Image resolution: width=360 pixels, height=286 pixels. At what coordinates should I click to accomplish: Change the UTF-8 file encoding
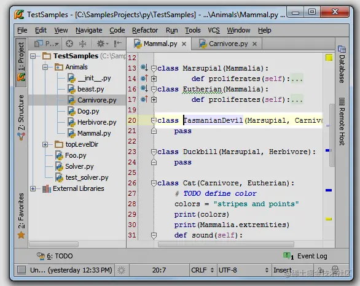pyautogui.click(x=243, y=270)
